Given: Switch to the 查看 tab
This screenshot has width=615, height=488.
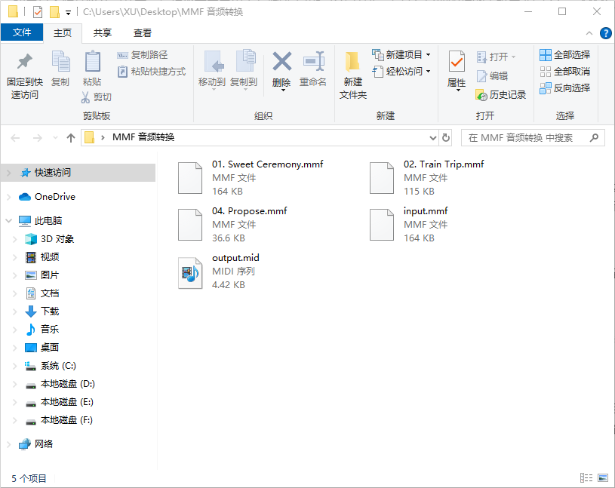Looking at the screenshot, I should click(x=143, y=33).
